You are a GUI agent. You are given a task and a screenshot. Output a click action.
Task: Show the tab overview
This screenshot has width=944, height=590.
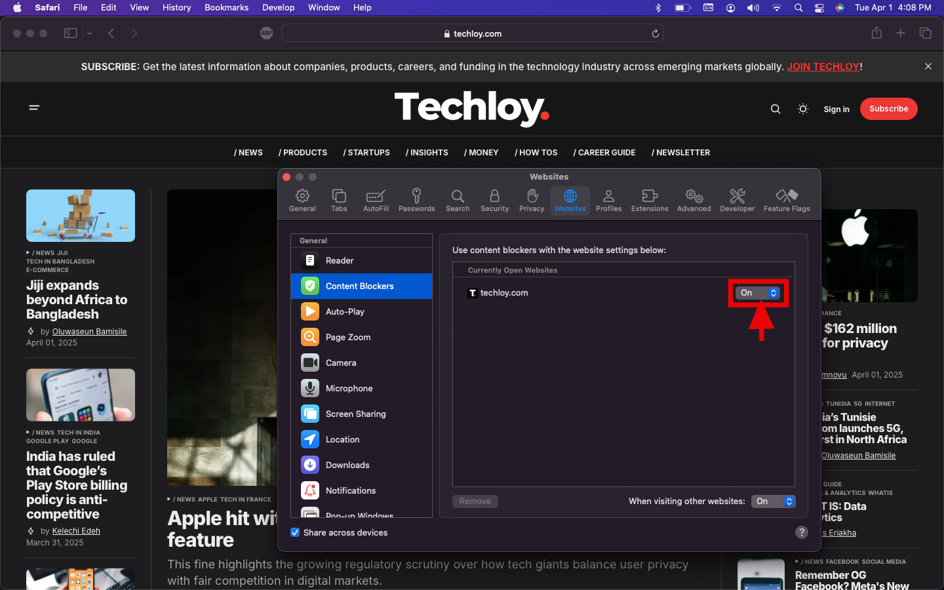click(926, 33)
